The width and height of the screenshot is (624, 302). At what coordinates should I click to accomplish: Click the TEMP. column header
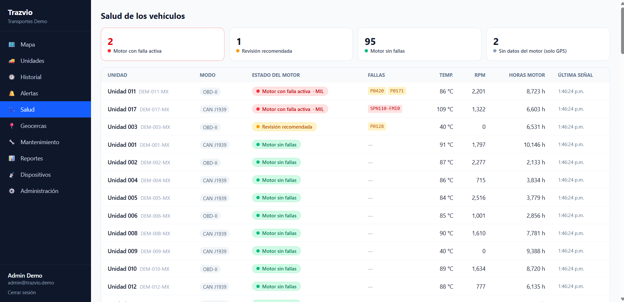click(446, 75)
